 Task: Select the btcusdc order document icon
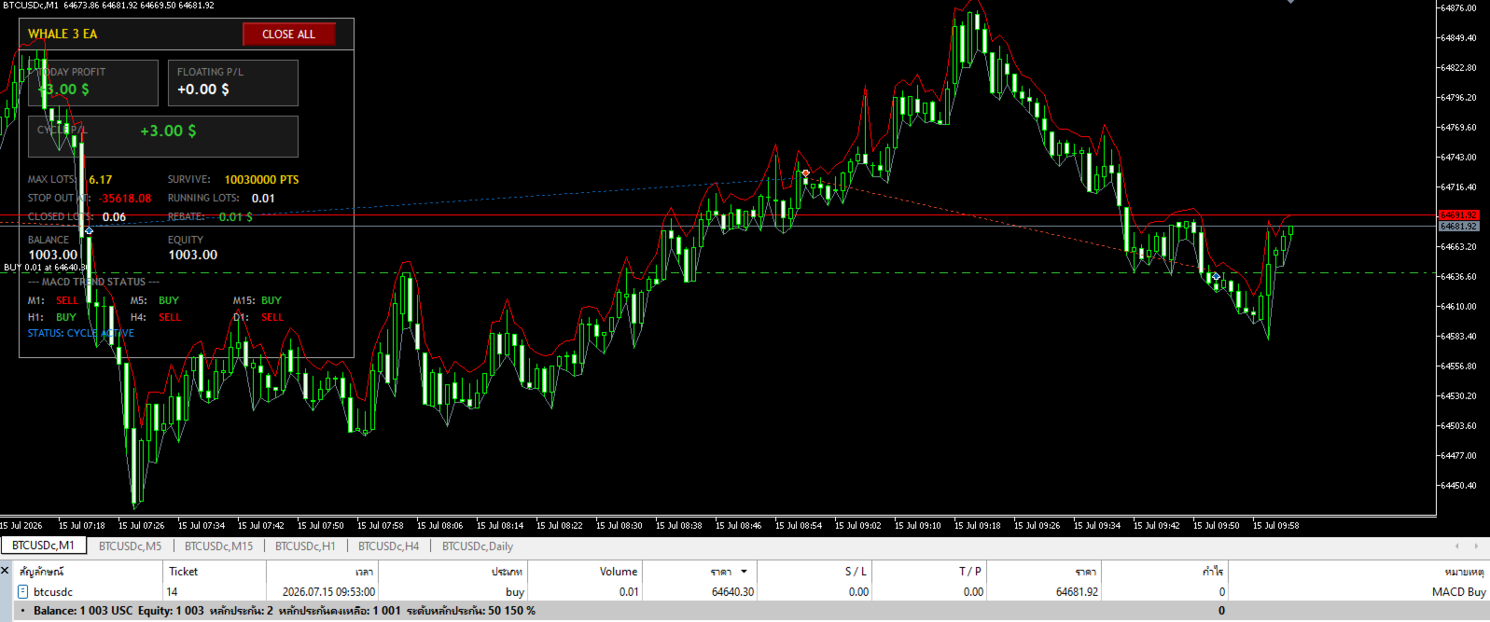pyautogui.click(x=23, y=591)
